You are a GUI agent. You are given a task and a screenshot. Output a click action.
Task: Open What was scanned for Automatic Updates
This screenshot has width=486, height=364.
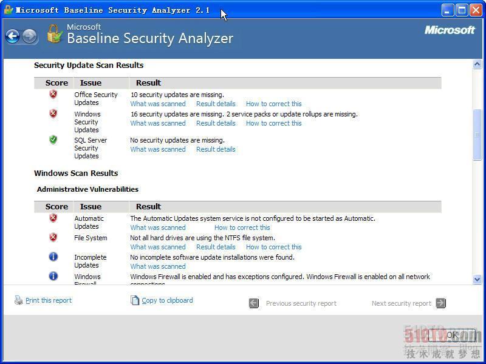click(158, 227)
